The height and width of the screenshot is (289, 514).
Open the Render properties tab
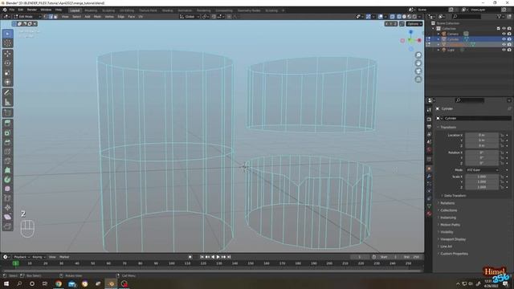click(x=429, y=119)
